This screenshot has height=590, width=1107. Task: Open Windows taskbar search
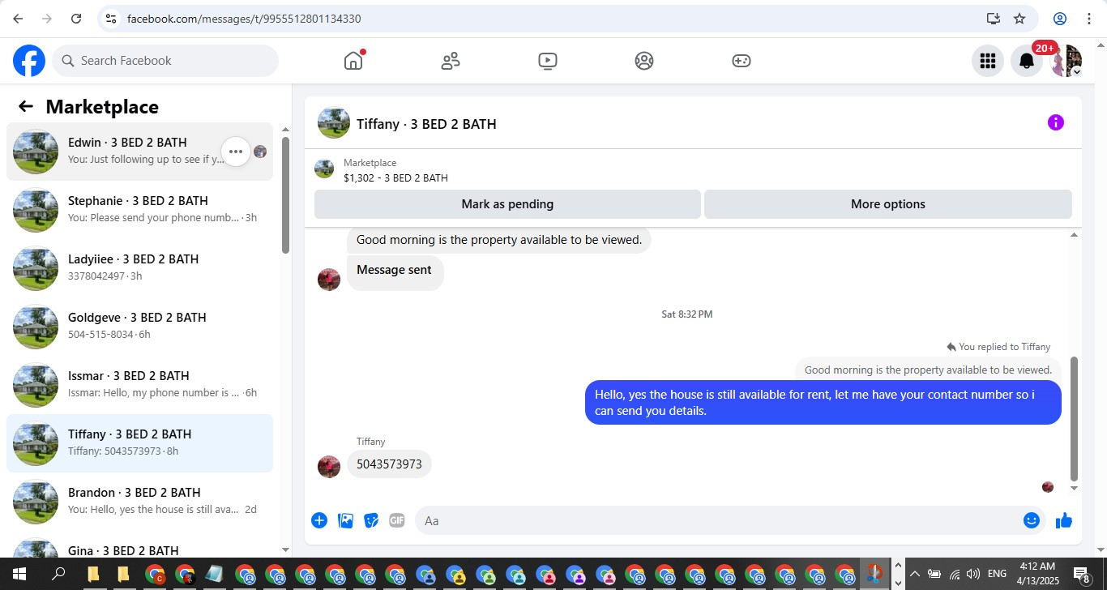[58, 574]
